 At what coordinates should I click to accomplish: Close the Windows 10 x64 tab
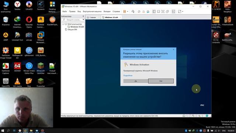click(x=120, y=17)
